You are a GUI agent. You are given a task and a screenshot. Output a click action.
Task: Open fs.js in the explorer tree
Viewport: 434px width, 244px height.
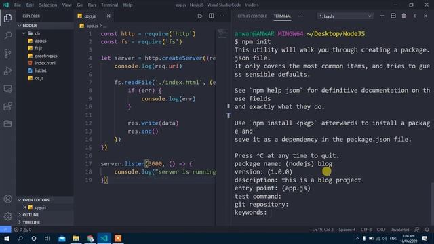coord(45,48)
